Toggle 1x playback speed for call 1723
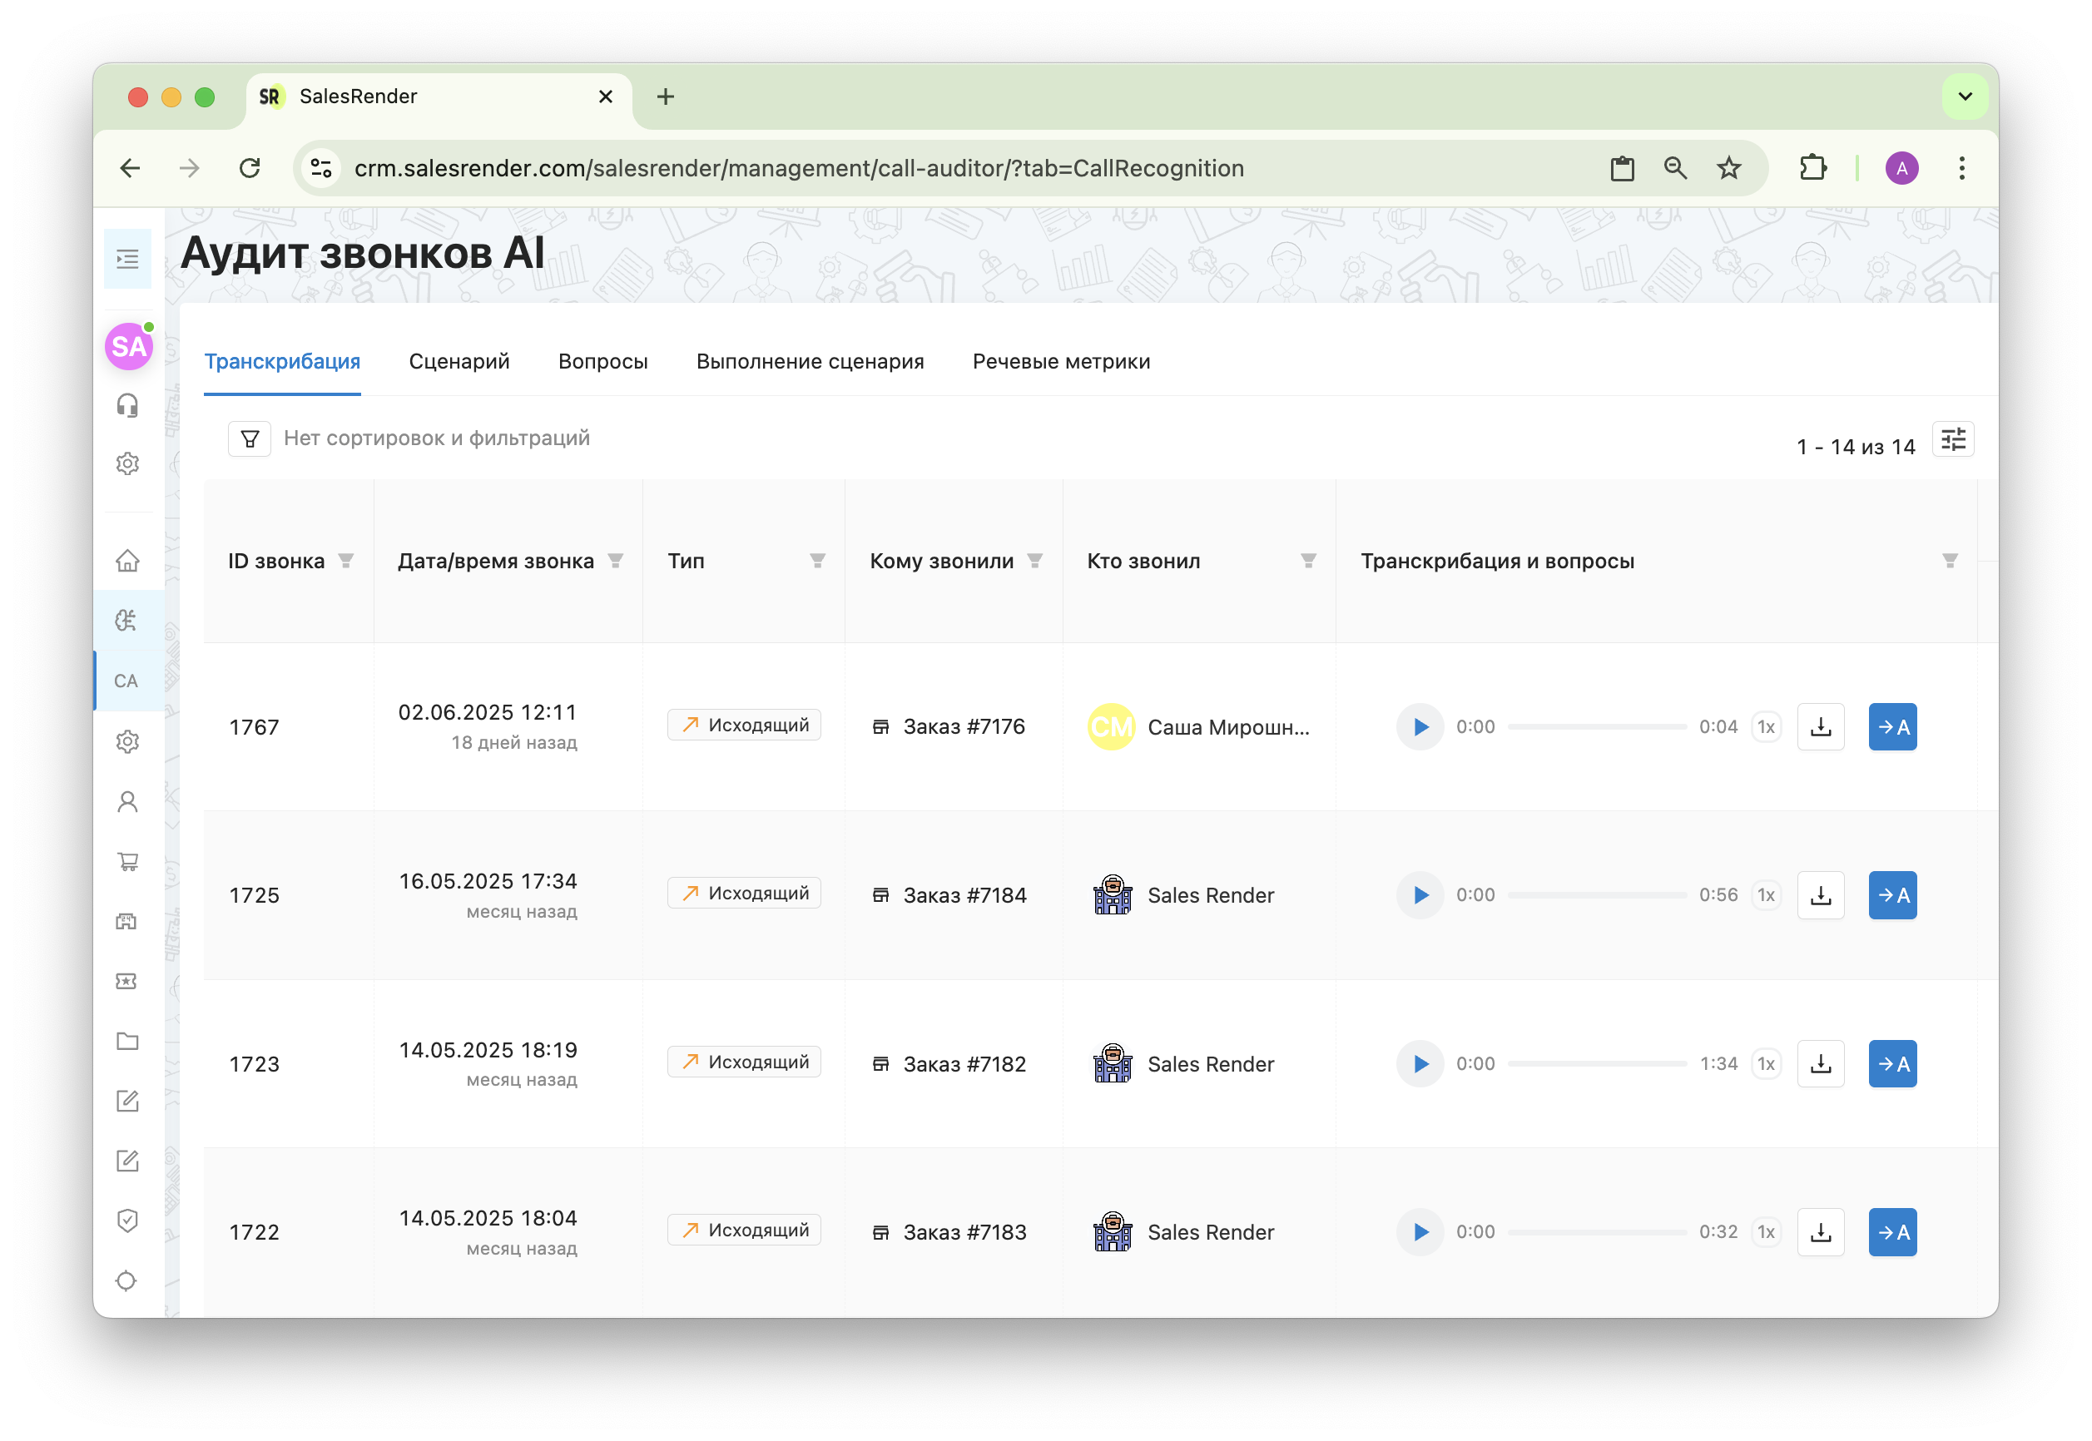The height and width of the screenshot is (1441, 2092). coord(1766,1063)
